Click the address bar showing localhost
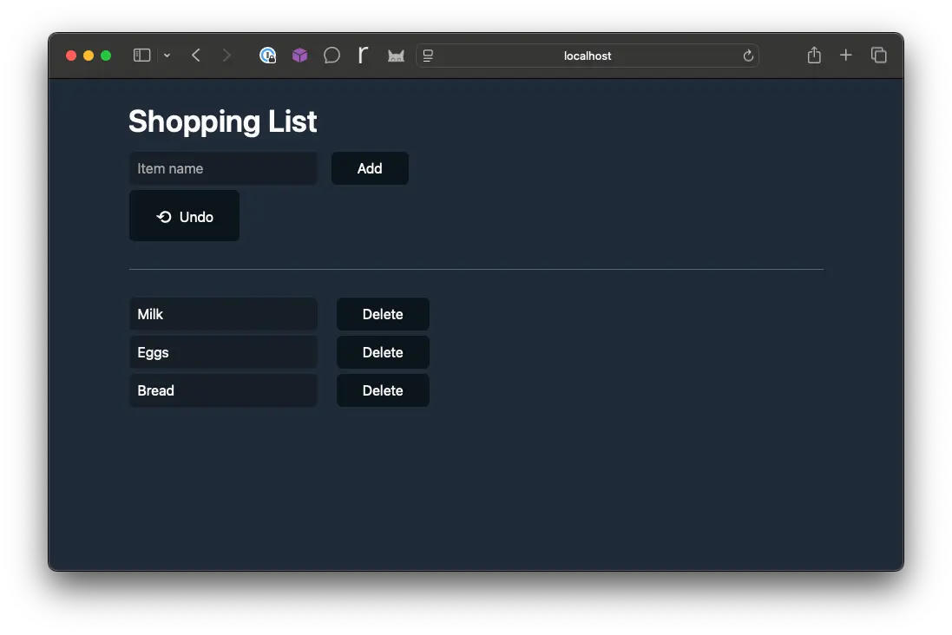 click(588, 56)
